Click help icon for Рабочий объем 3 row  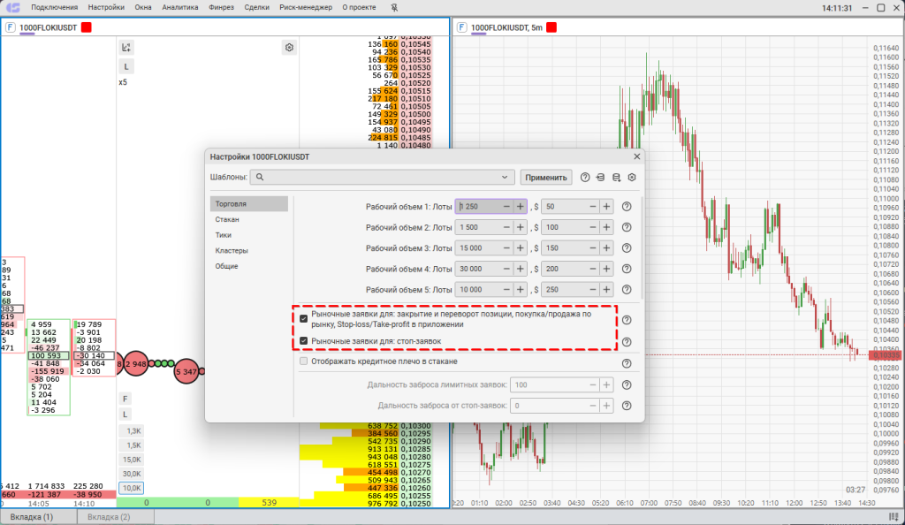(627, 249)
